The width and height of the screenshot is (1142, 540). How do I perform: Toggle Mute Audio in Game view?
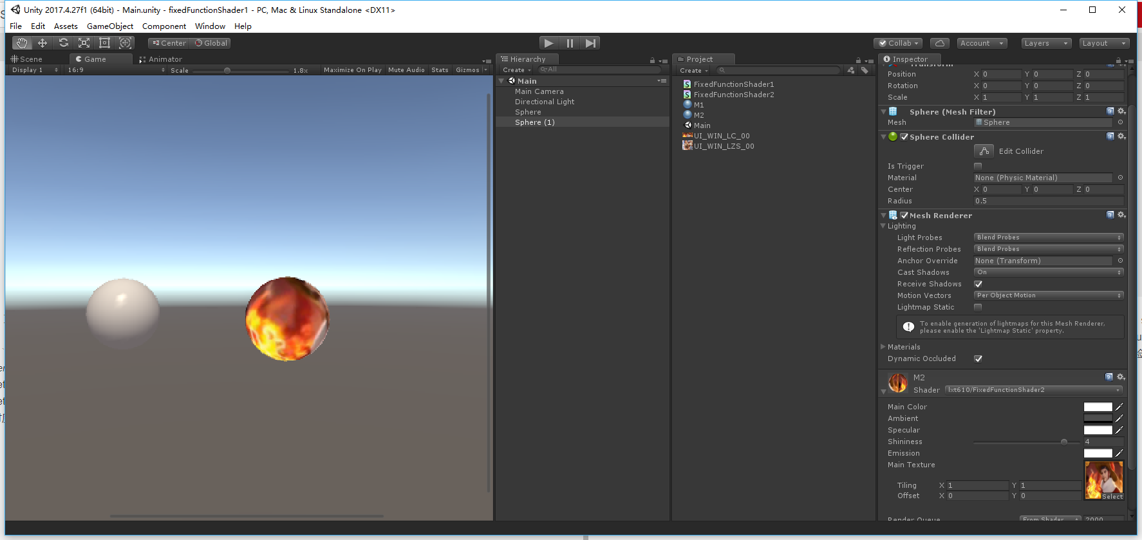(x=406, y=70)
